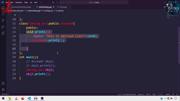Change end of line sequence CRLF
The width and height of the screenshot is (180, 101).
click(x=154, y=94)
